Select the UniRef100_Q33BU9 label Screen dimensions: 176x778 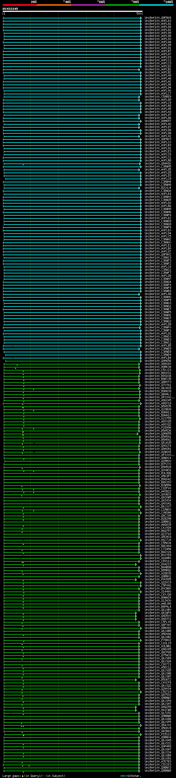(158, 409)
